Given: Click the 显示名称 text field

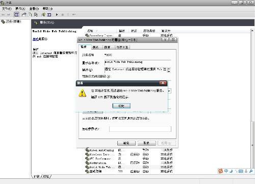Looking at the screenshot, I should (138, 62).
